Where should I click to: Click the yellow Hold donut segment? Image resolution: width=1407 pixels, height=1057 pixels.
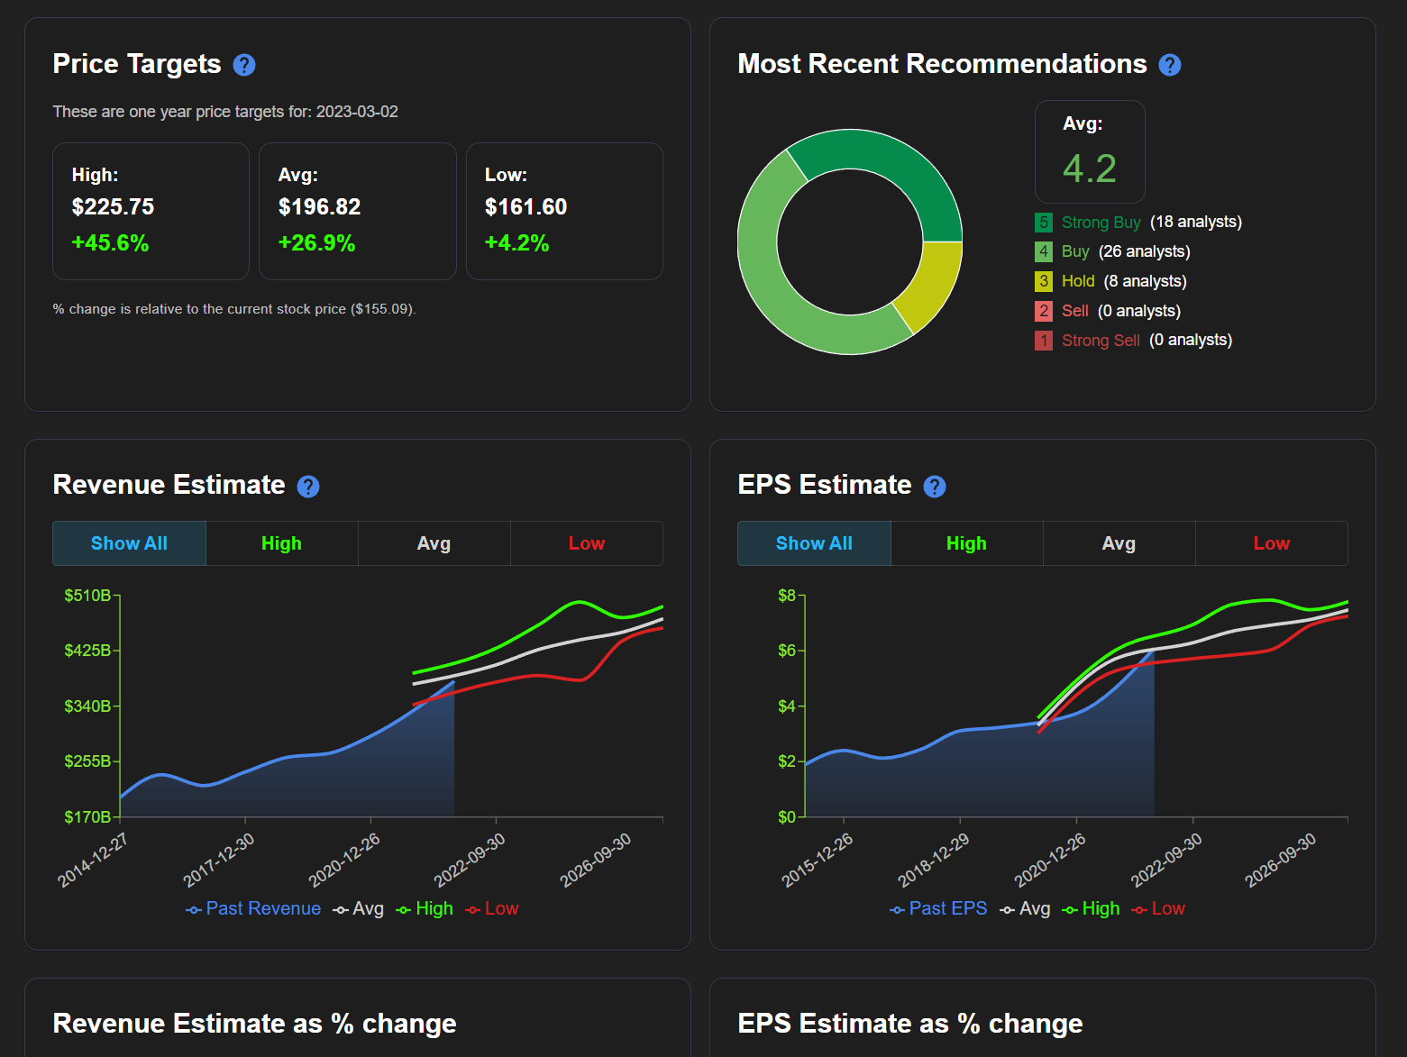[x=935, y=287]
